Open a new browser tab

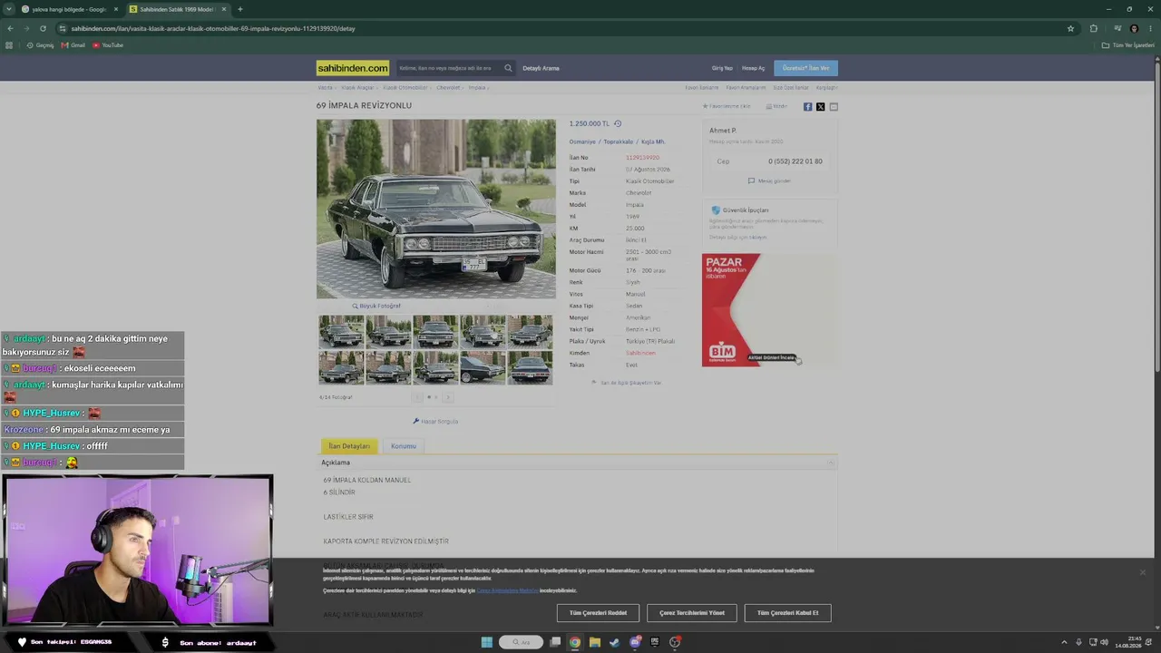[x=239, y=9]
